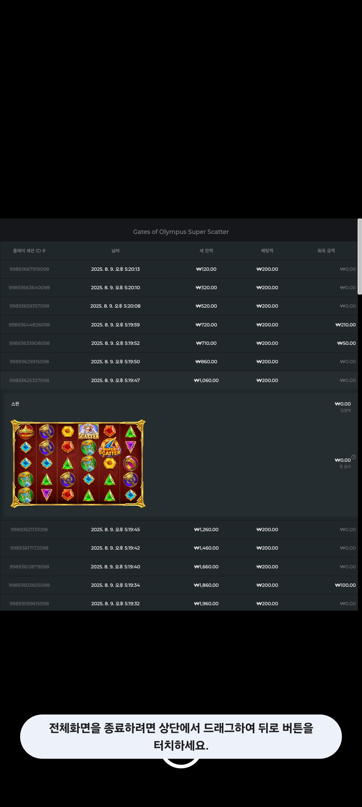The width and height of the screenshot is (362, 807).
Task: Expand session row 99893621131098
Action: [x=179, y=530]
